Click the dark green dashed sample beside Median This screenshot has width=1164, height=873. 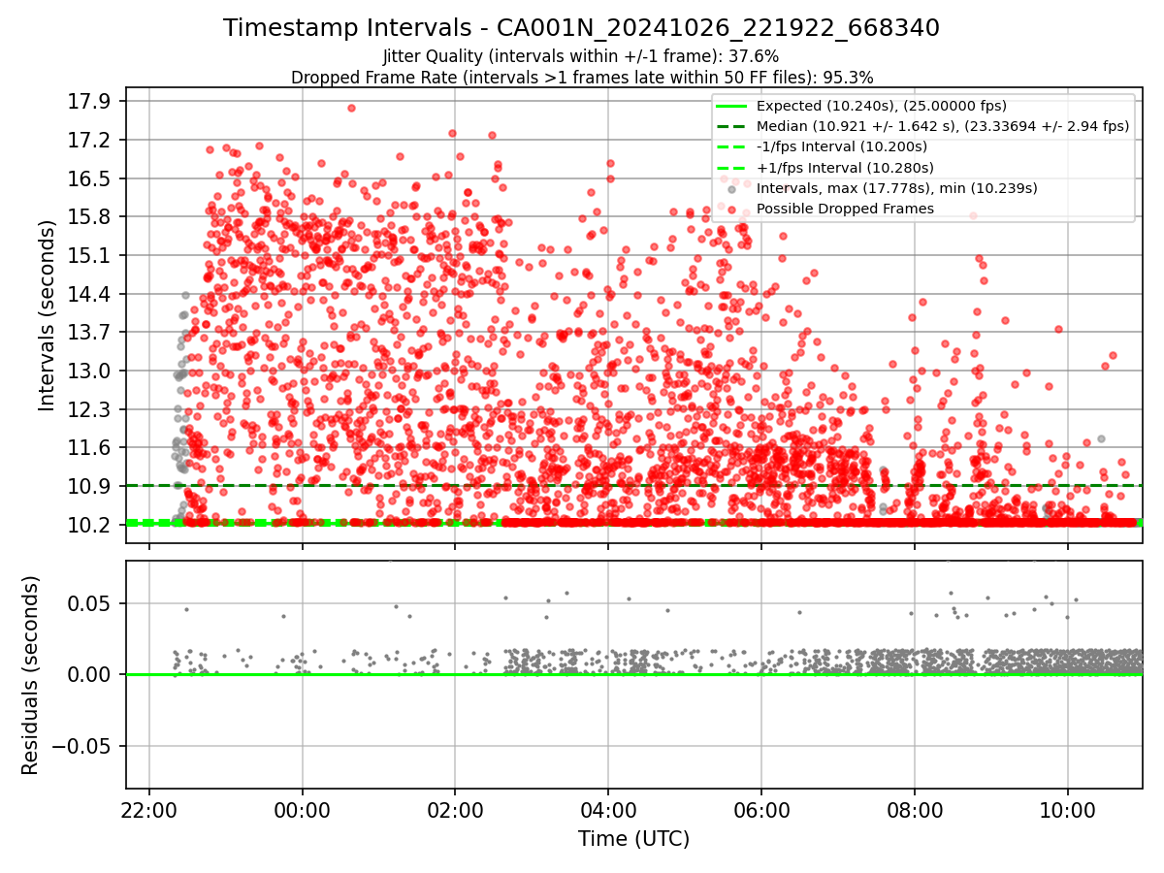[x=732, y=126]
